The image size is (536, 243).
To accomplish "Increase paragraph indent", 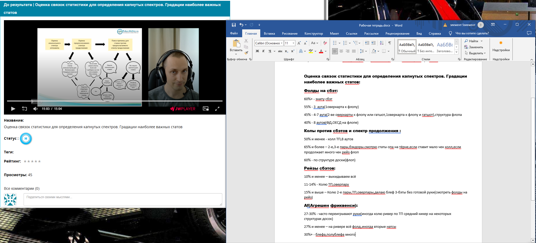I will (373, 43).
